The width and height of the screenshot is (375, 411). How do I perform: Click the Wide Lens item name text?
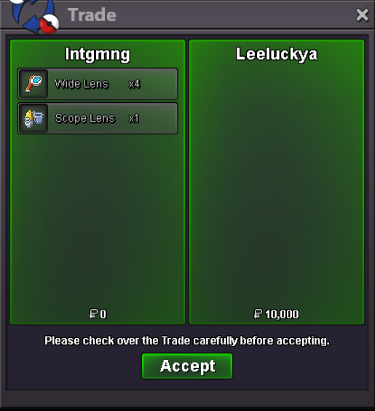click(82, 84)
